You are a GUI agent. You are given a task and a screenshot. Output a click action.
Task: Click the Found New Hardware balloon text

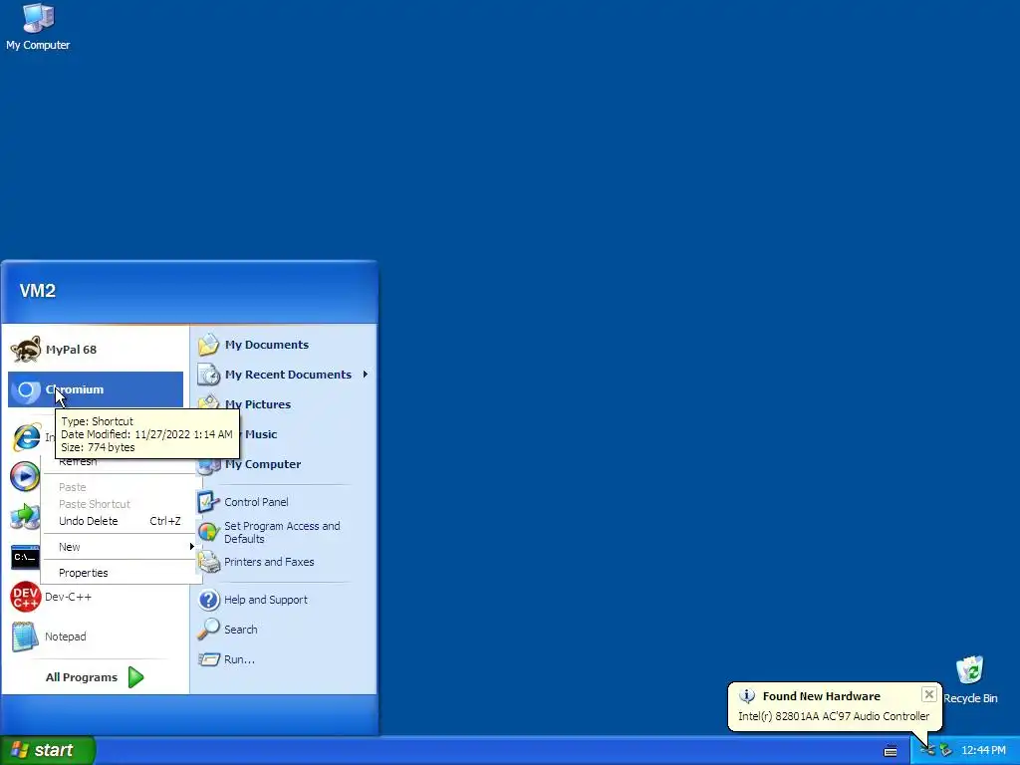[834, 715]
